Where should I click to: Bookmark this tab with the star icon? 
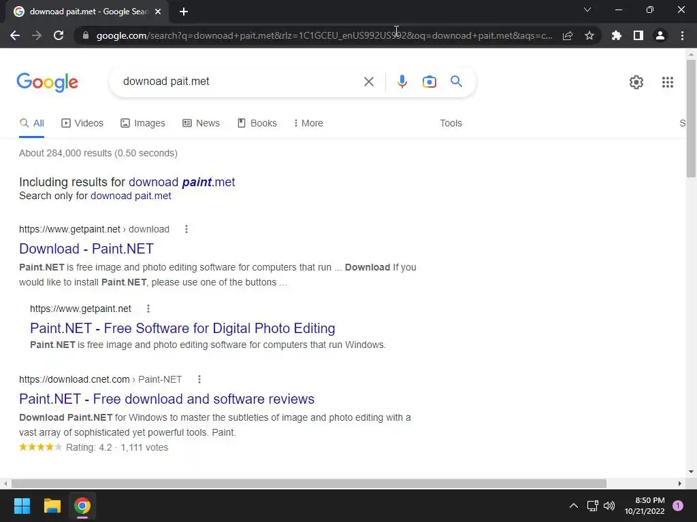[589, 35]
